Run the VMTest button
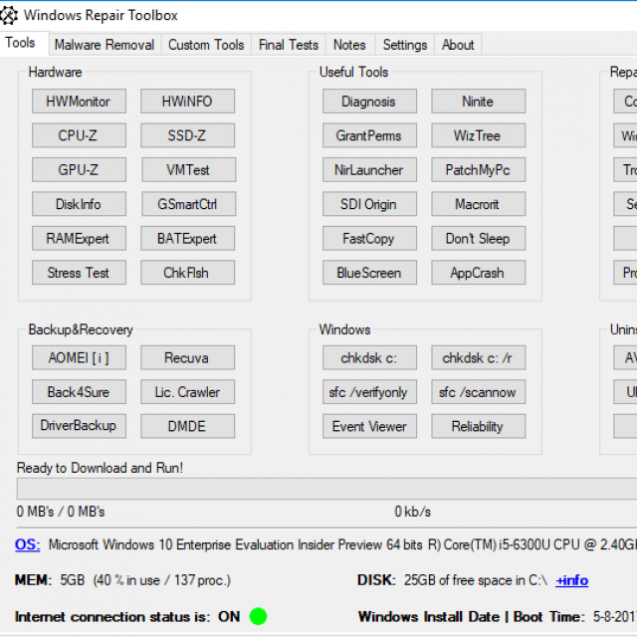Viewport: 637px width, 637px height. [188, 169]
